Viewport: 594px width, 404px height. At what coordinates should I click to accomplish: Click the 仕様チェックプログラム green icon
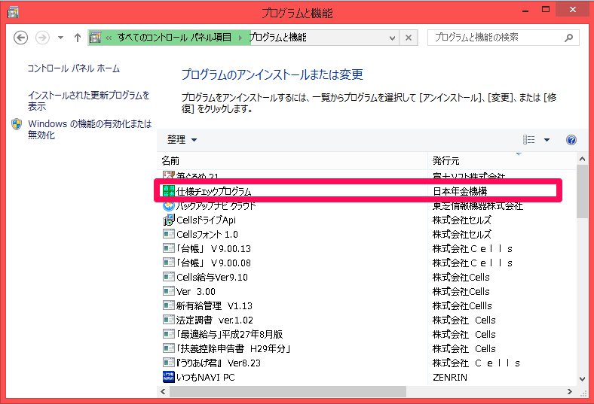tap(168, 191)
